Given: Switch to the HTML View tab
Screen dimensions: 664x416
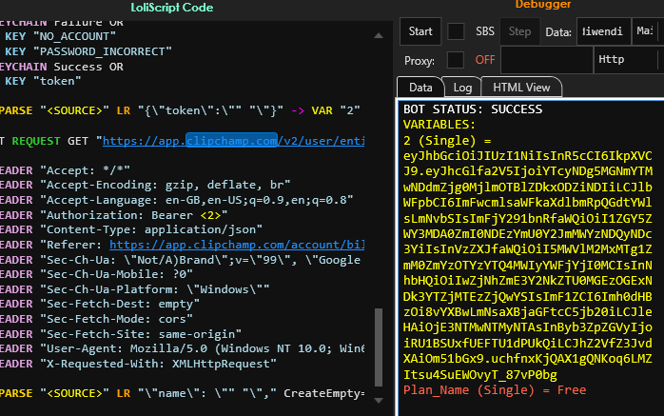Looking at the screenshot, I should tap(521, 88).
